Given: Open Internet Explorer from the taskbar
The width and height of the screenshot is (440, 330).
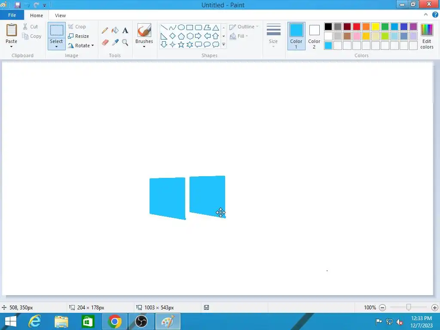Looking at the screenshot, I should click(x=35, y=321).
